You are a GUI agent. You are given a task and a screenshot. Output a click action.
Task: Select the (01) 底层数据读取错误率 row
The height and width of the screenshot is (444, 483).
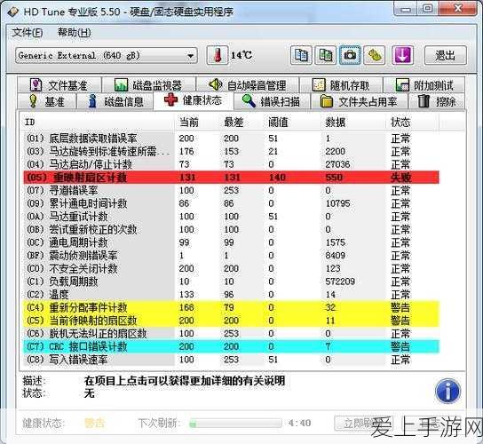(232, 139)
